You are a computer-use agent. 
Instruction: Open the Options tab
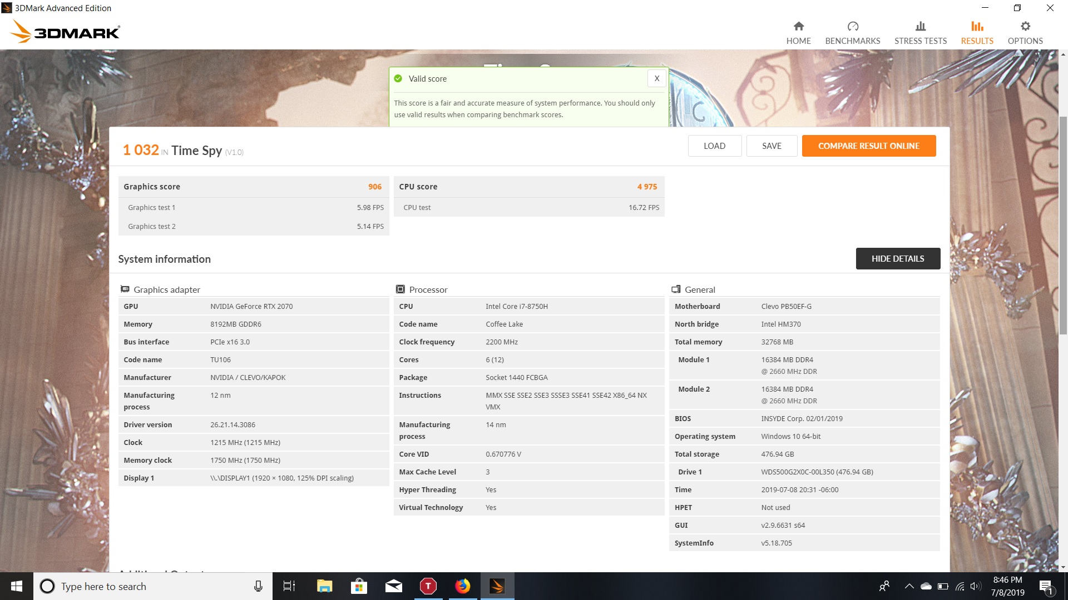[x=1025, y=33]
